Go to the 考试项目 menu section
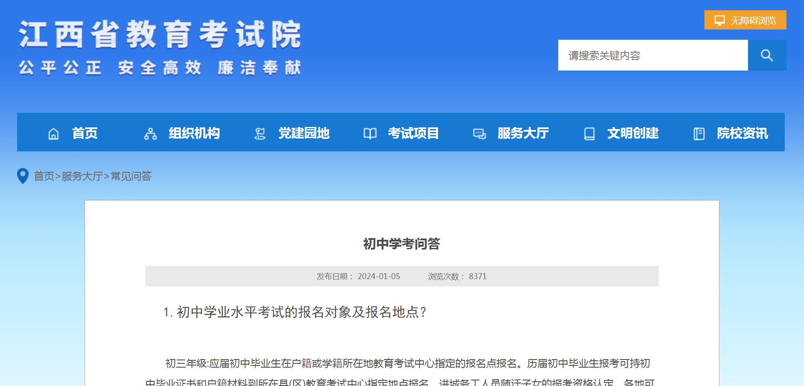The image size is (804, 386). (413, 133)
